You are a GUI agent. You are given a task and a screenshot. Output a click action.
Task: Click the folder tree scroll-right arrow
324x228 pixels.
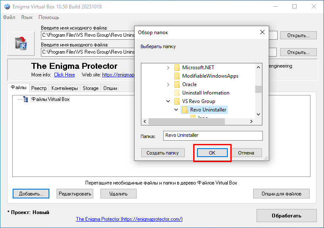pyautogui.click(x=251, y=122)
